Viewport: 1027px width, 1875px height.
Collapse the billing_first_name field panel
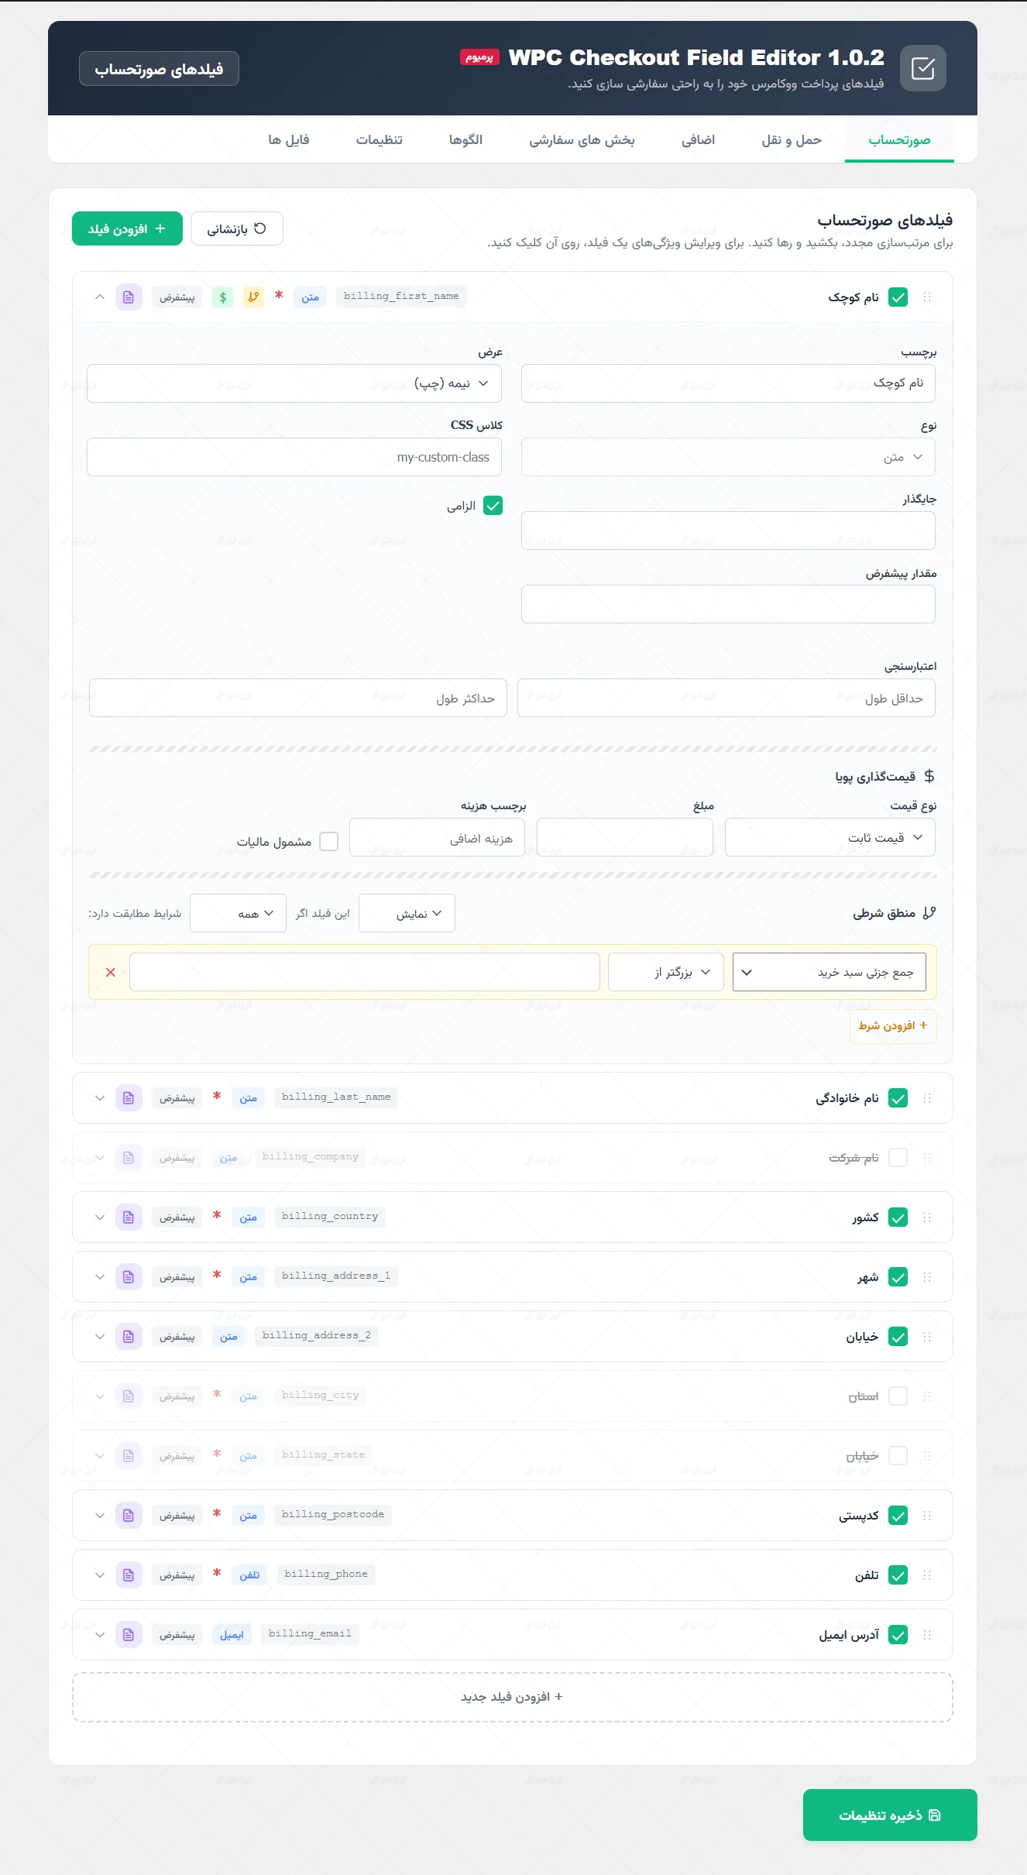point(99,297)
